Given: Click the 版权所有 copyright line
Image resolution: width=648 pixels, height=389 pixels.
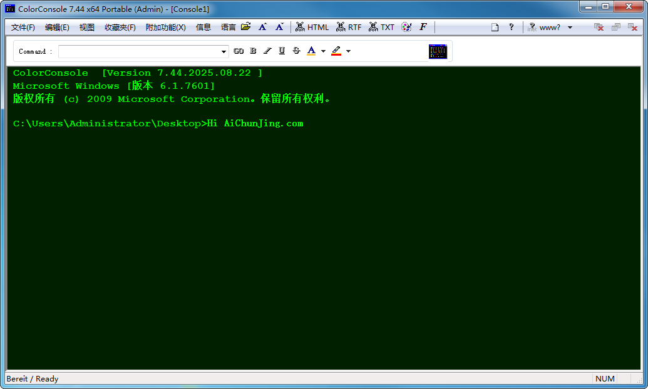Looking at the screenshot, I should pos(172,99).
